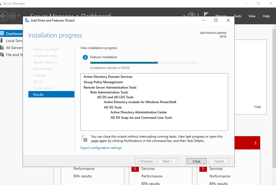Click the Dashboard icon in left pane
This screenshot has height=185, width=276.
(x=2, y=34)
